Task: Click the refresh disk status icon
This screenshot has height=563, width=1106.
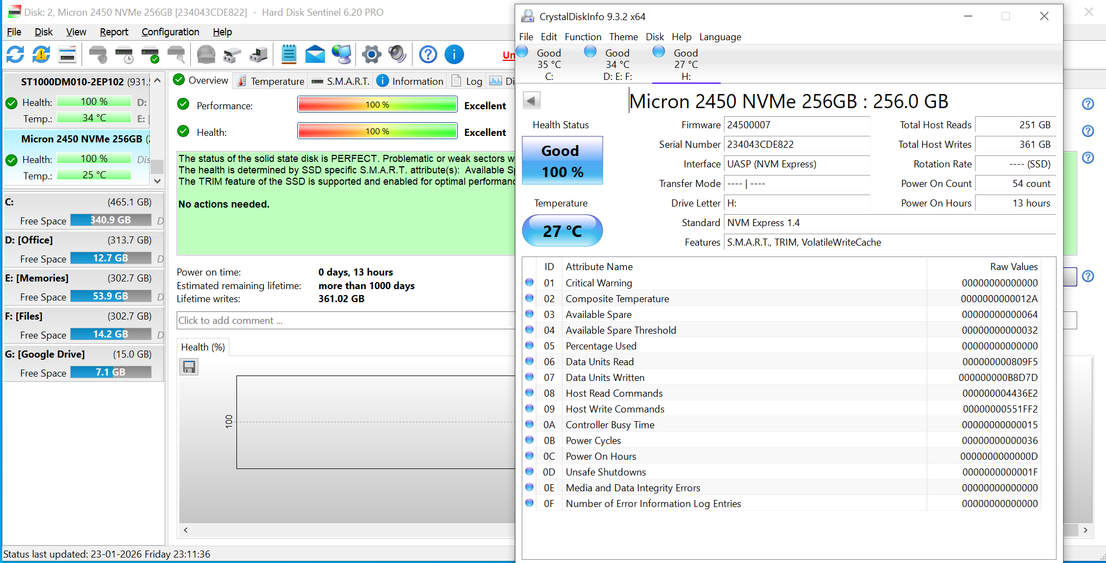Action: click(15, 54)
